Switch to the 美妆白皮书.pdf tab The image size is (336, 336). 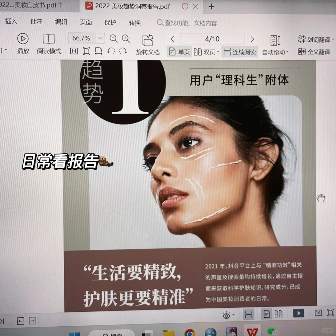point(40,5)
